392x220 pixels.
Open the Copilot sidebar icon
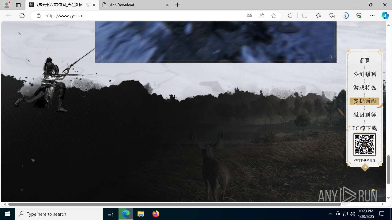[385, 16]
